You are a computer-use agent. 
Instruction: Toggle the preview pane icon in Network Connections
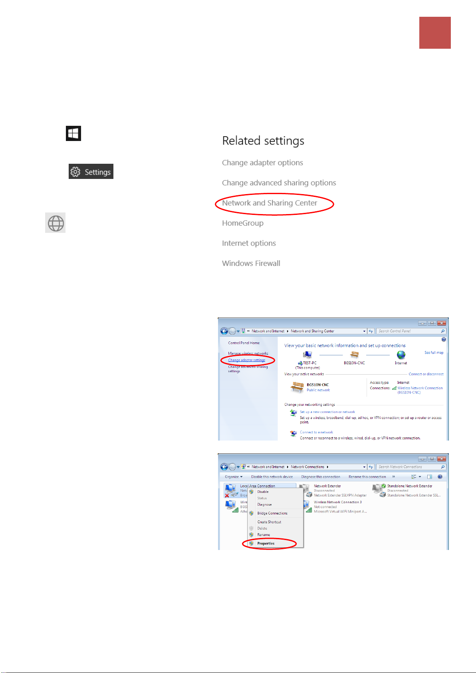(430, 476)
